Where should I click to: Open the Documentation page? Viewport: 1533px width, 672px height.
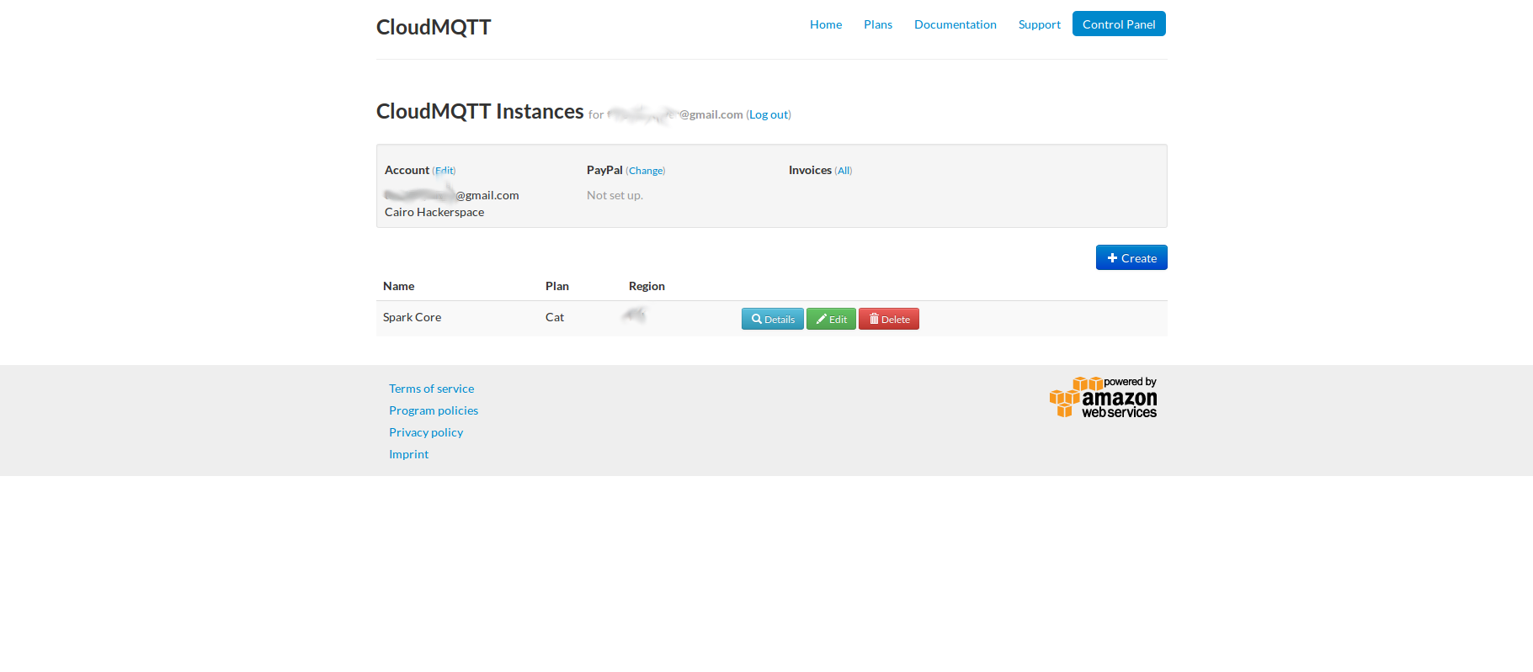coord(955,24)
